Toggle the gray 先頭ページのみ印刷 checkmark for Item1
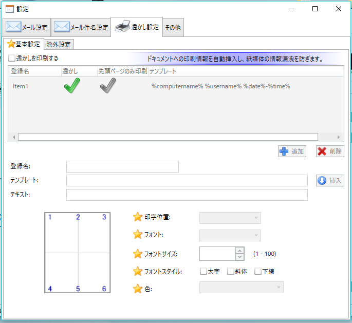Viewport: 352px width, 323px height. point(108,85)
